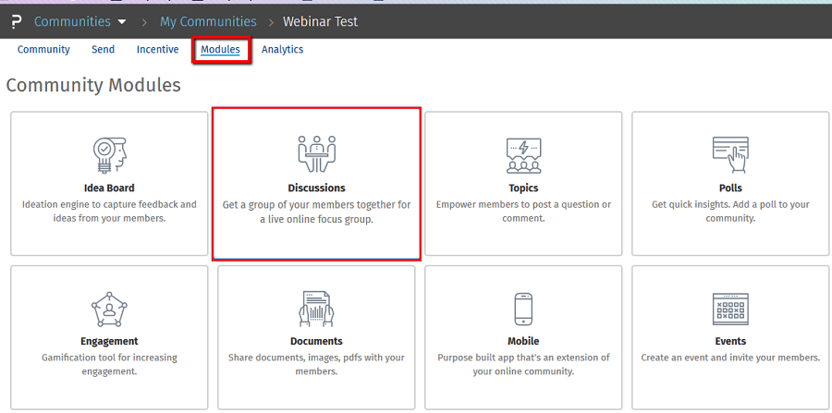Expand the Communities dropdown arrow

click(x=122, y=22)
